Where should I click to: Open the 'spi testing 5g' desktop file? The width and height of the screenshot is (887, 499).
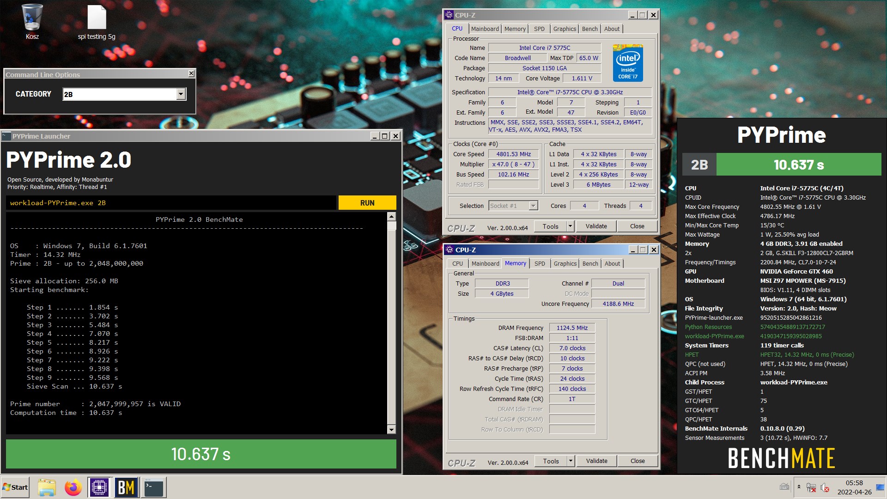(x=97, y=22)
